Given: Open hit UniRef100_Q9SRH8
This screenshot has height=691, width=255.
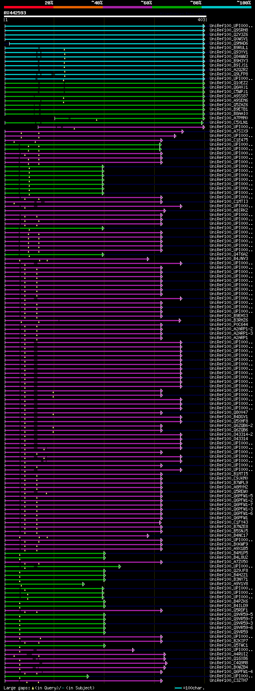Looking at the screenshot, I should 229,30.
